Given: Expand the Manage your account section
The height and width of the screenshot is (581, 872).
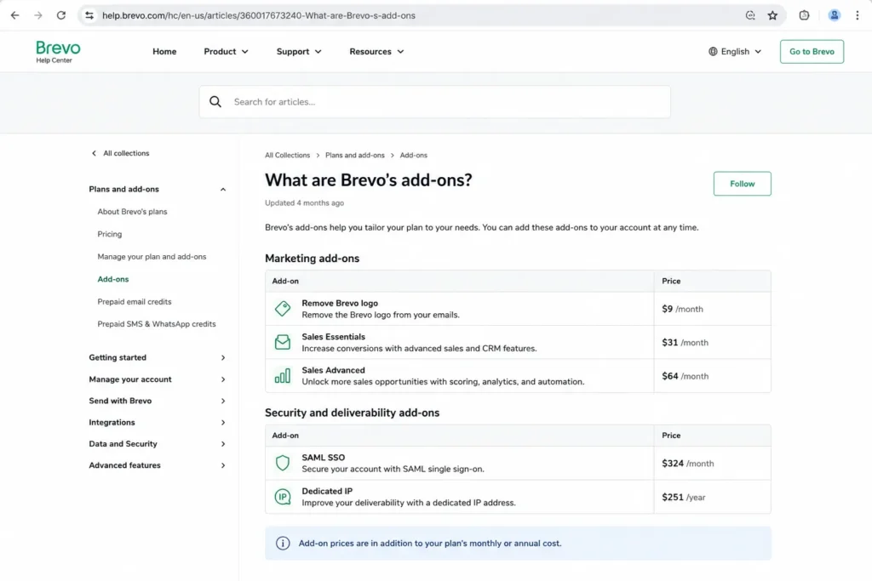Looking at the screenshot, I should coord(158,379).
